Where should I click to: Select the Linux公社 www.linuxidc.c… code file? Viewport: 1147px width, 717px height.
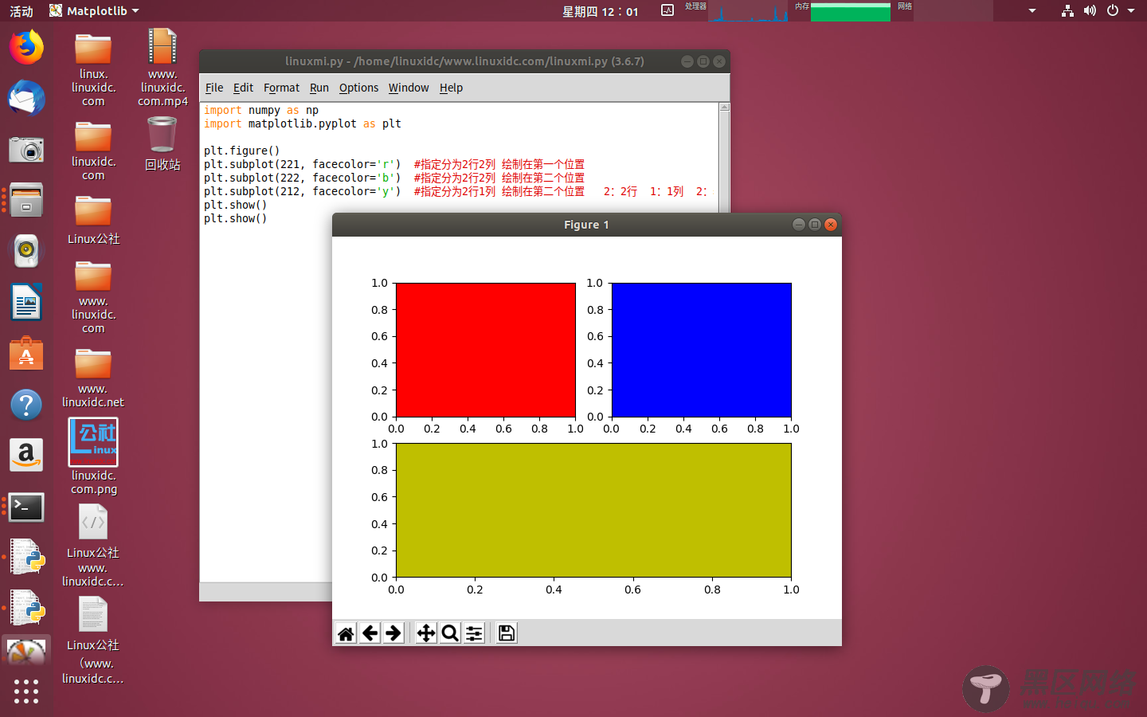tap(93, 547)
